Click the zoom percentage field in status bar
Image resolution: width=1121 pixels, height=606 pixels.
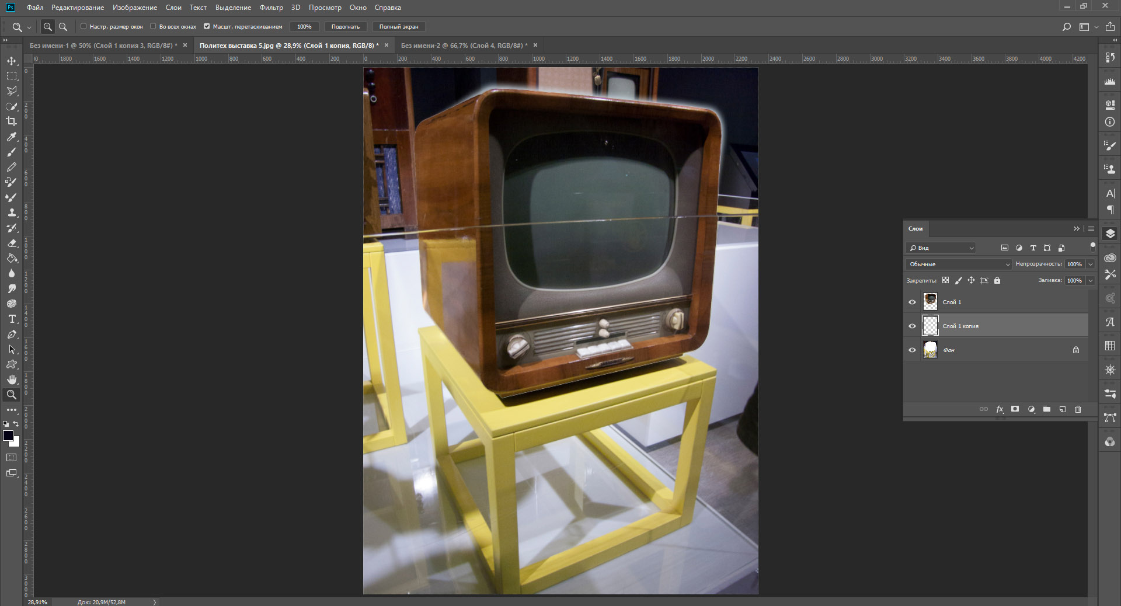click(x=39, y=602)
